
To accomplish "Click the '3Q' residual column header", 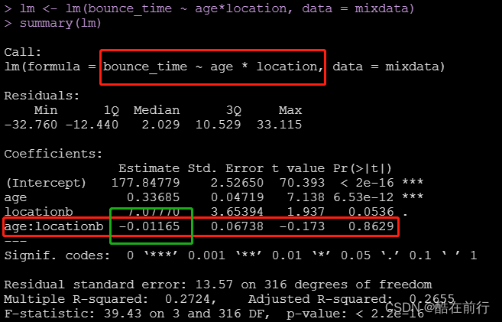I will [233, 111].
